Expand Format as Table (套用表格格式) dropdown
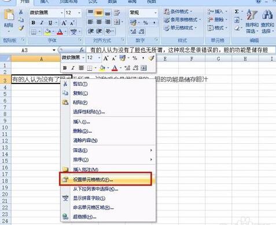Viewport: 276px width, 225px height. point(182,20)
